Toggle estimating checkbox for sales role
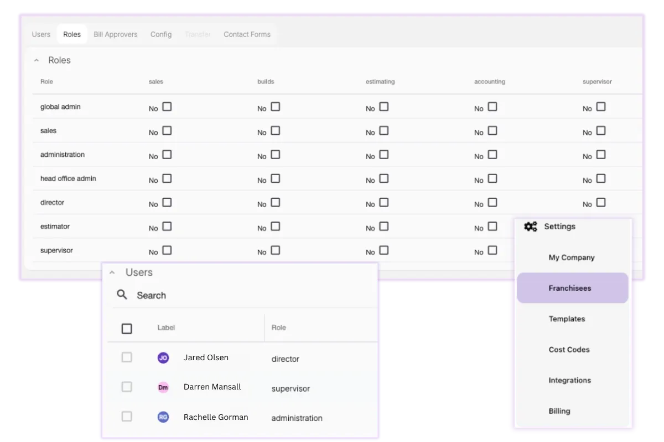The height and width of the screenshot is (442, 664). [384, 130]
